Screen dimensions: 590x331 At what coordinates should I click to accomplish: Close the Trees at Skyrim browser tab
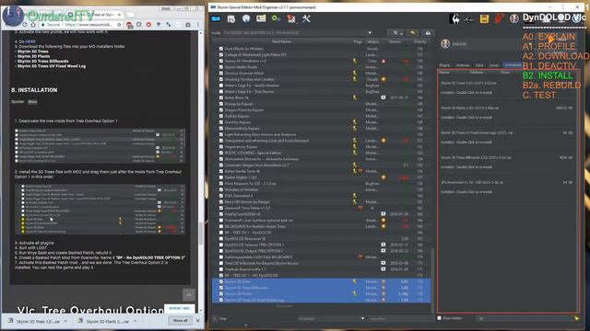119,15
